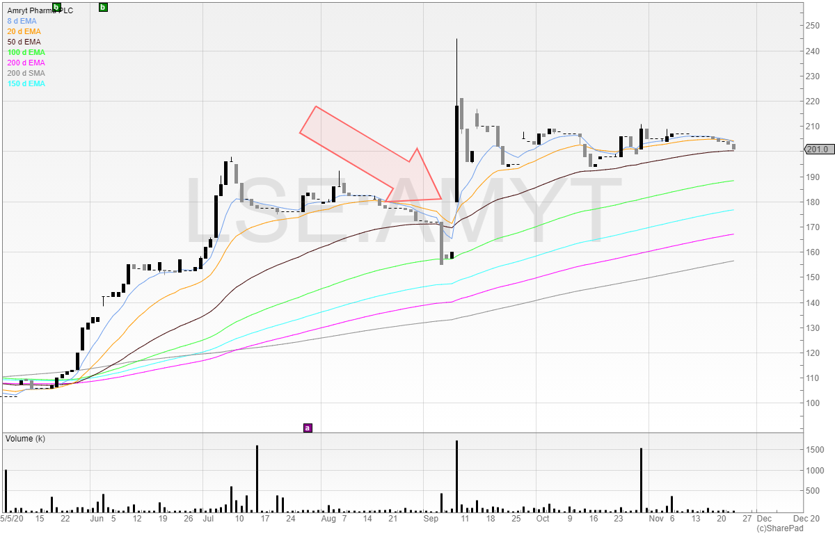Select the Nov month label on date axis

657,519
